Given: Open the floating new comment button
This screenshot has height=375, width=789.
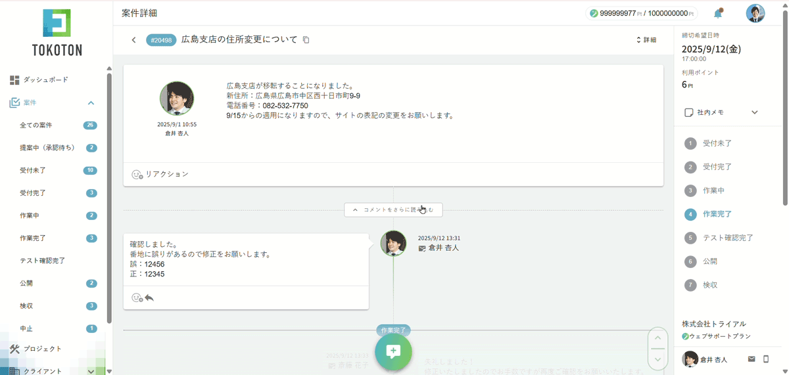Looking at the screenshot, I should click(x=393, y=351).
